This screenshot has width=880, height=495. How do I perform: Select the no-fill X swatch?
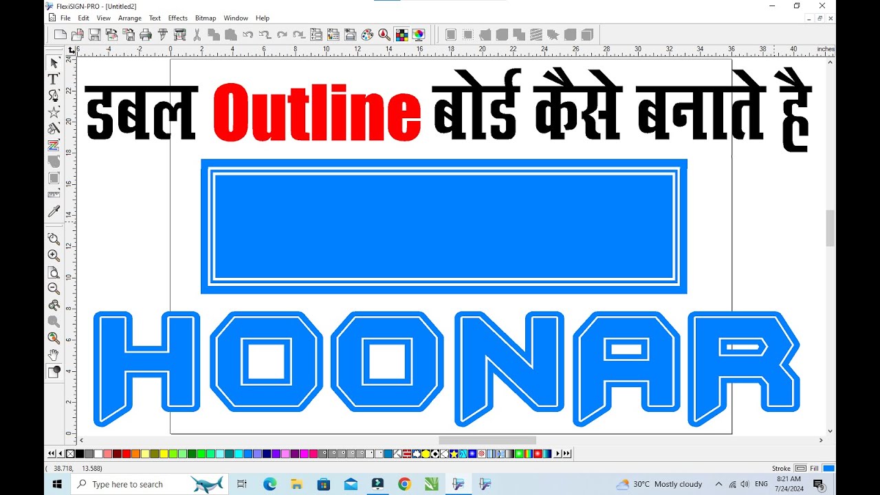[x=70, y=454]
